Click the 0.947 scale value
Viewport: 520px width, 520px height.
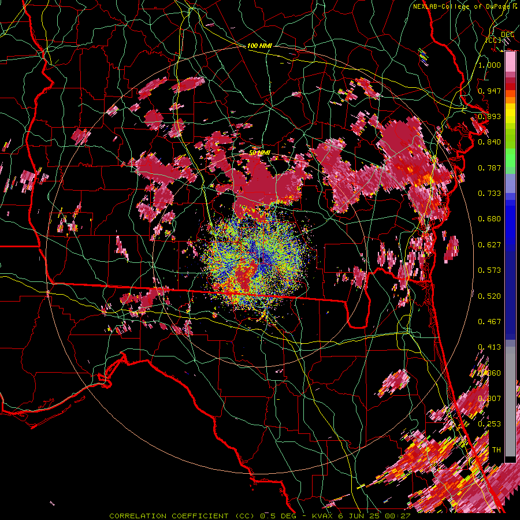(489, 91)
